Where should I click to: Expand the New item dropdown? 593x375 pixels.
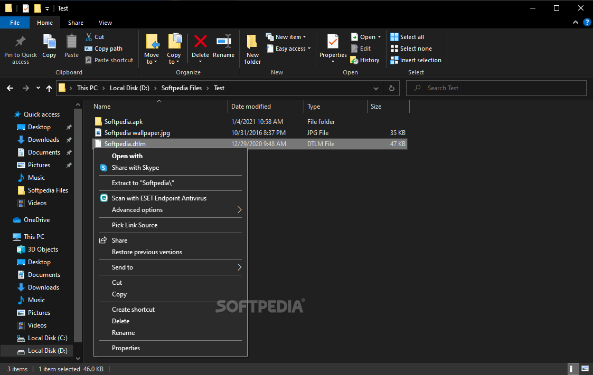tap(305, 36)
